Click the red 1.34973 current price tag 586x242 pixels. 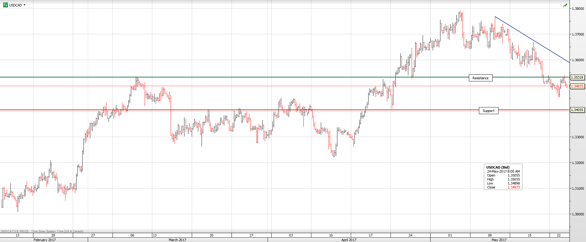(577, 86)
